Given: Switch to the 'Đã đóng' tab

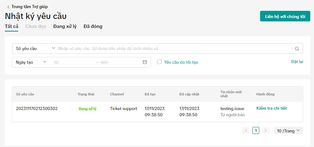Looking at the screenshot, I should pyautogui.click(x=93, y=26).
